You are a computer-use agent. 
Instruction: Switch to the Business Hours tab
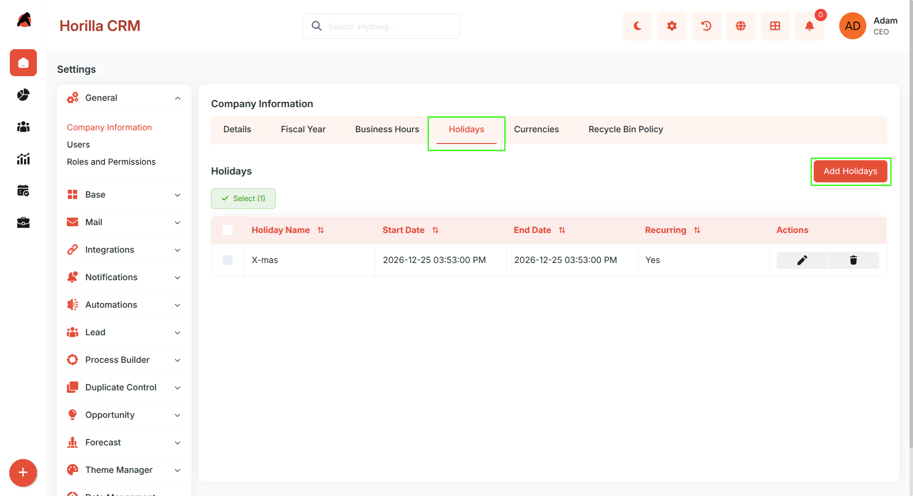click(387, 129)
